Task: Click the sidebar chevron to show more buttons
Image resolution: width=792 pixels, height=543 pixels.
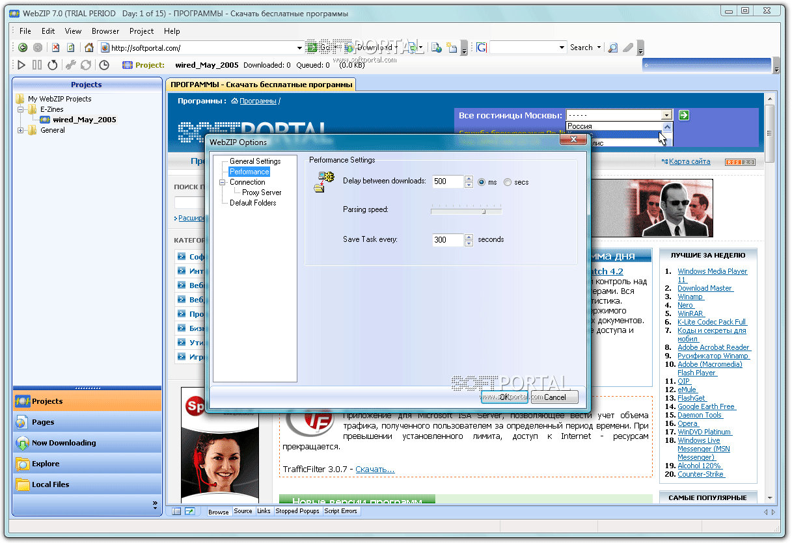Action: [155, 503]
